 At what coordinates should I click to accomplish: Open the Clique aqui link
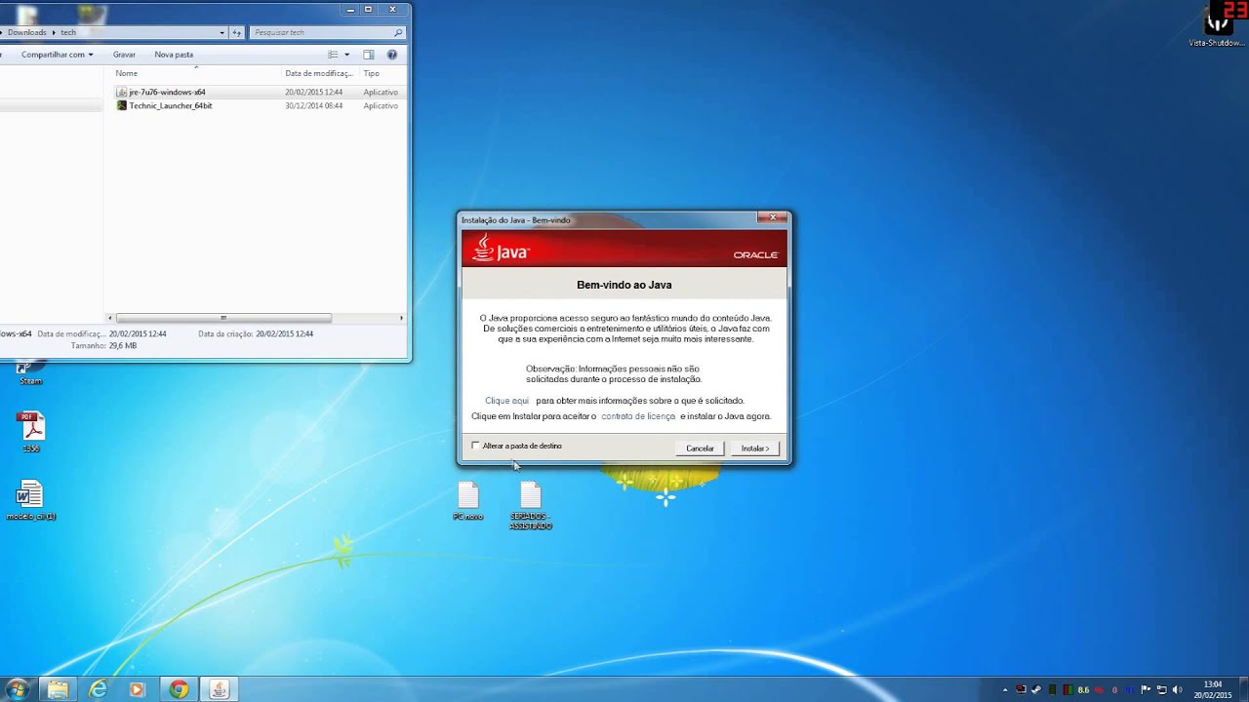coord(506,401)
